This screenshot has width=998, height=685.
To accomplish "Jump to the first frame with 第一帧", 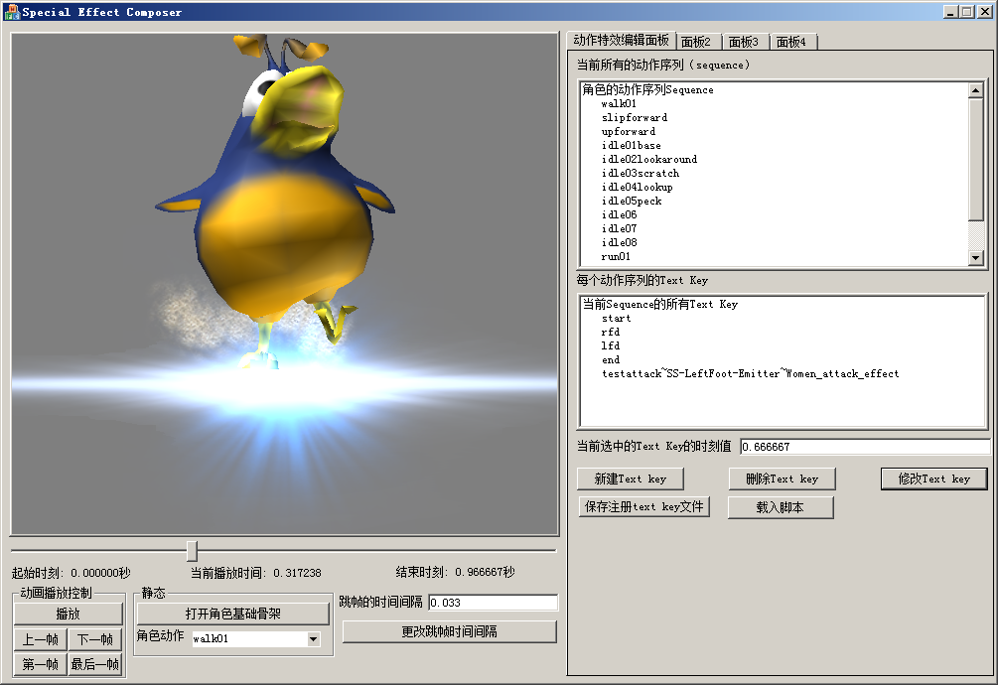I will tap(40, 664).
